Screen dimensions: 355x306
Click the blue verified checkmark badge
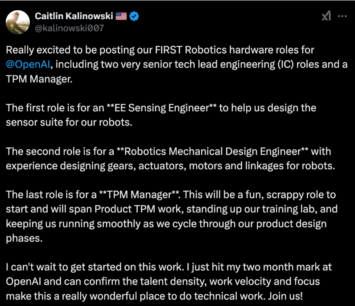[134, 16]
